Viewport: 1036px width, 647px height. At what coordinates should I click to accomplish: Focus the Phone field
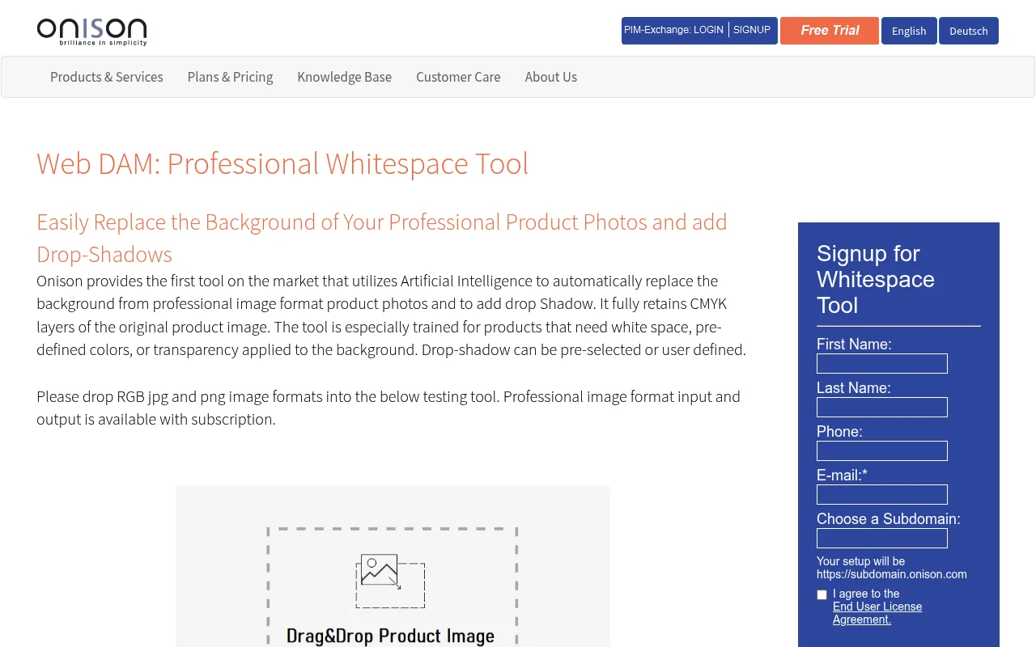pos(882,450)
